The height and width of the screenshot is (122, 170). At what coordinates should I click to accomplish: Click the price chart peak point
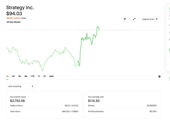click(97, 26)
